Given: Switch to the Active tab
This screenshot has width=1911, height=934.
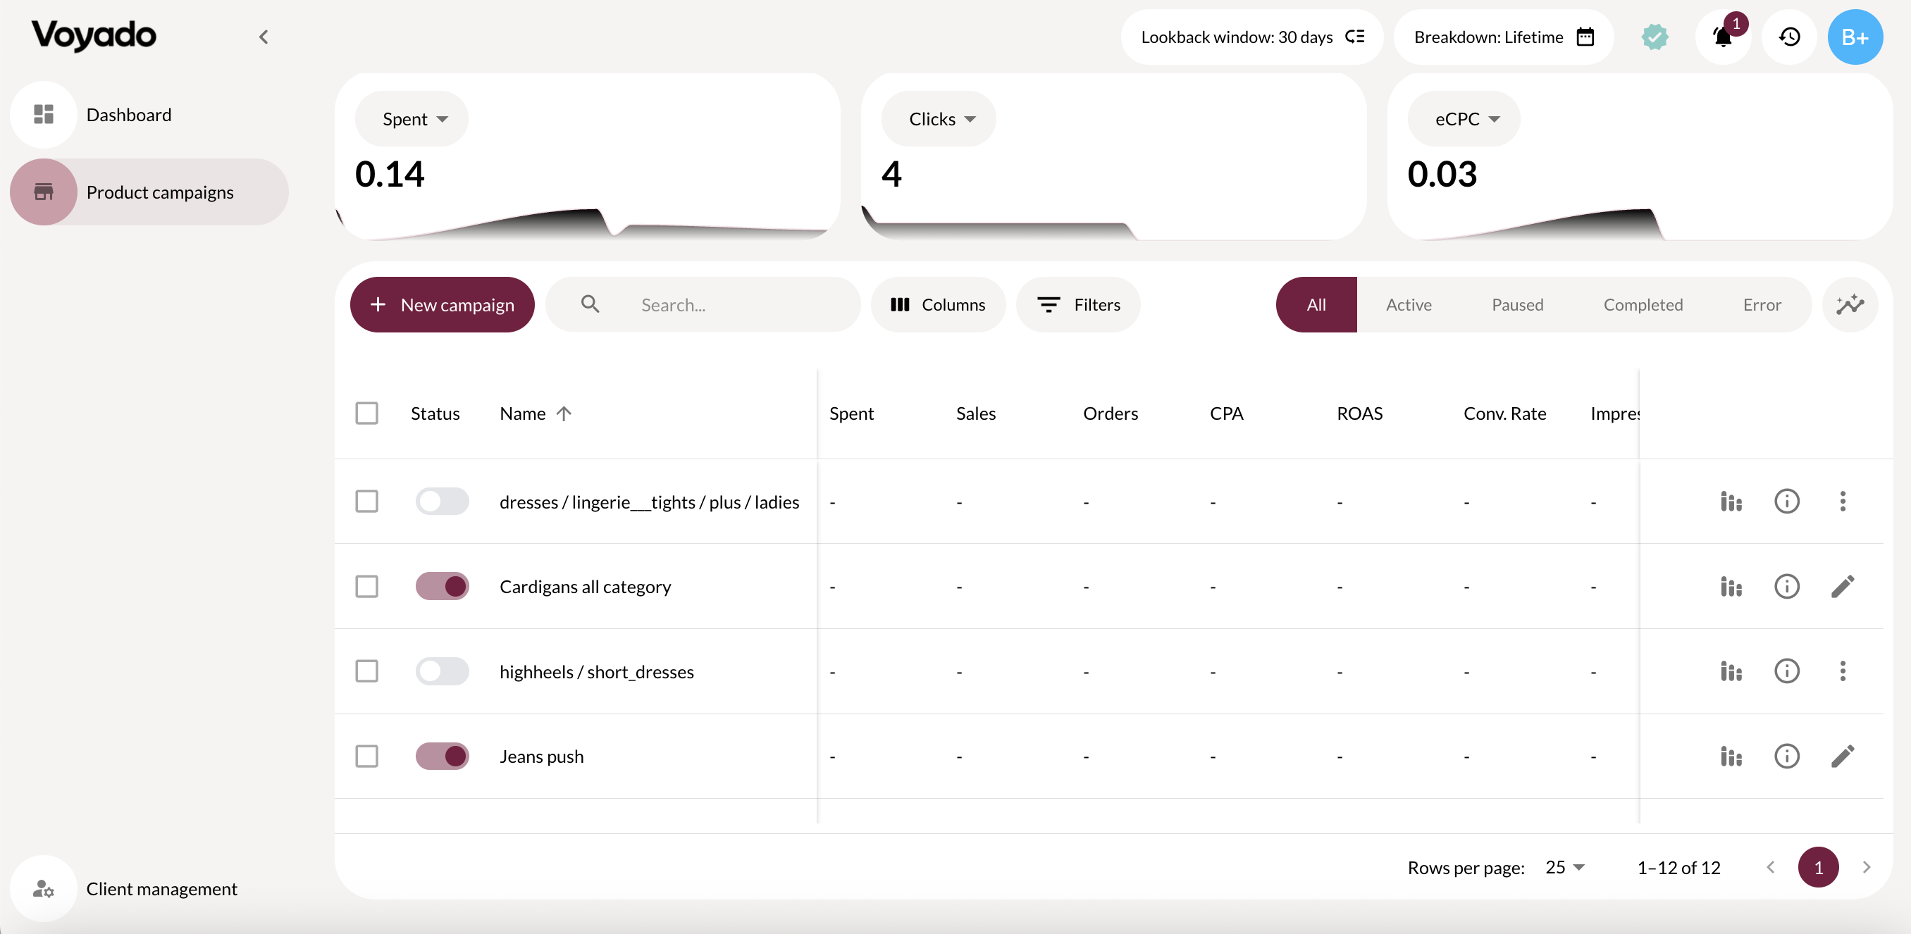Looking at the screenshot, I should pyautogui.click(x=1408, y=304).
